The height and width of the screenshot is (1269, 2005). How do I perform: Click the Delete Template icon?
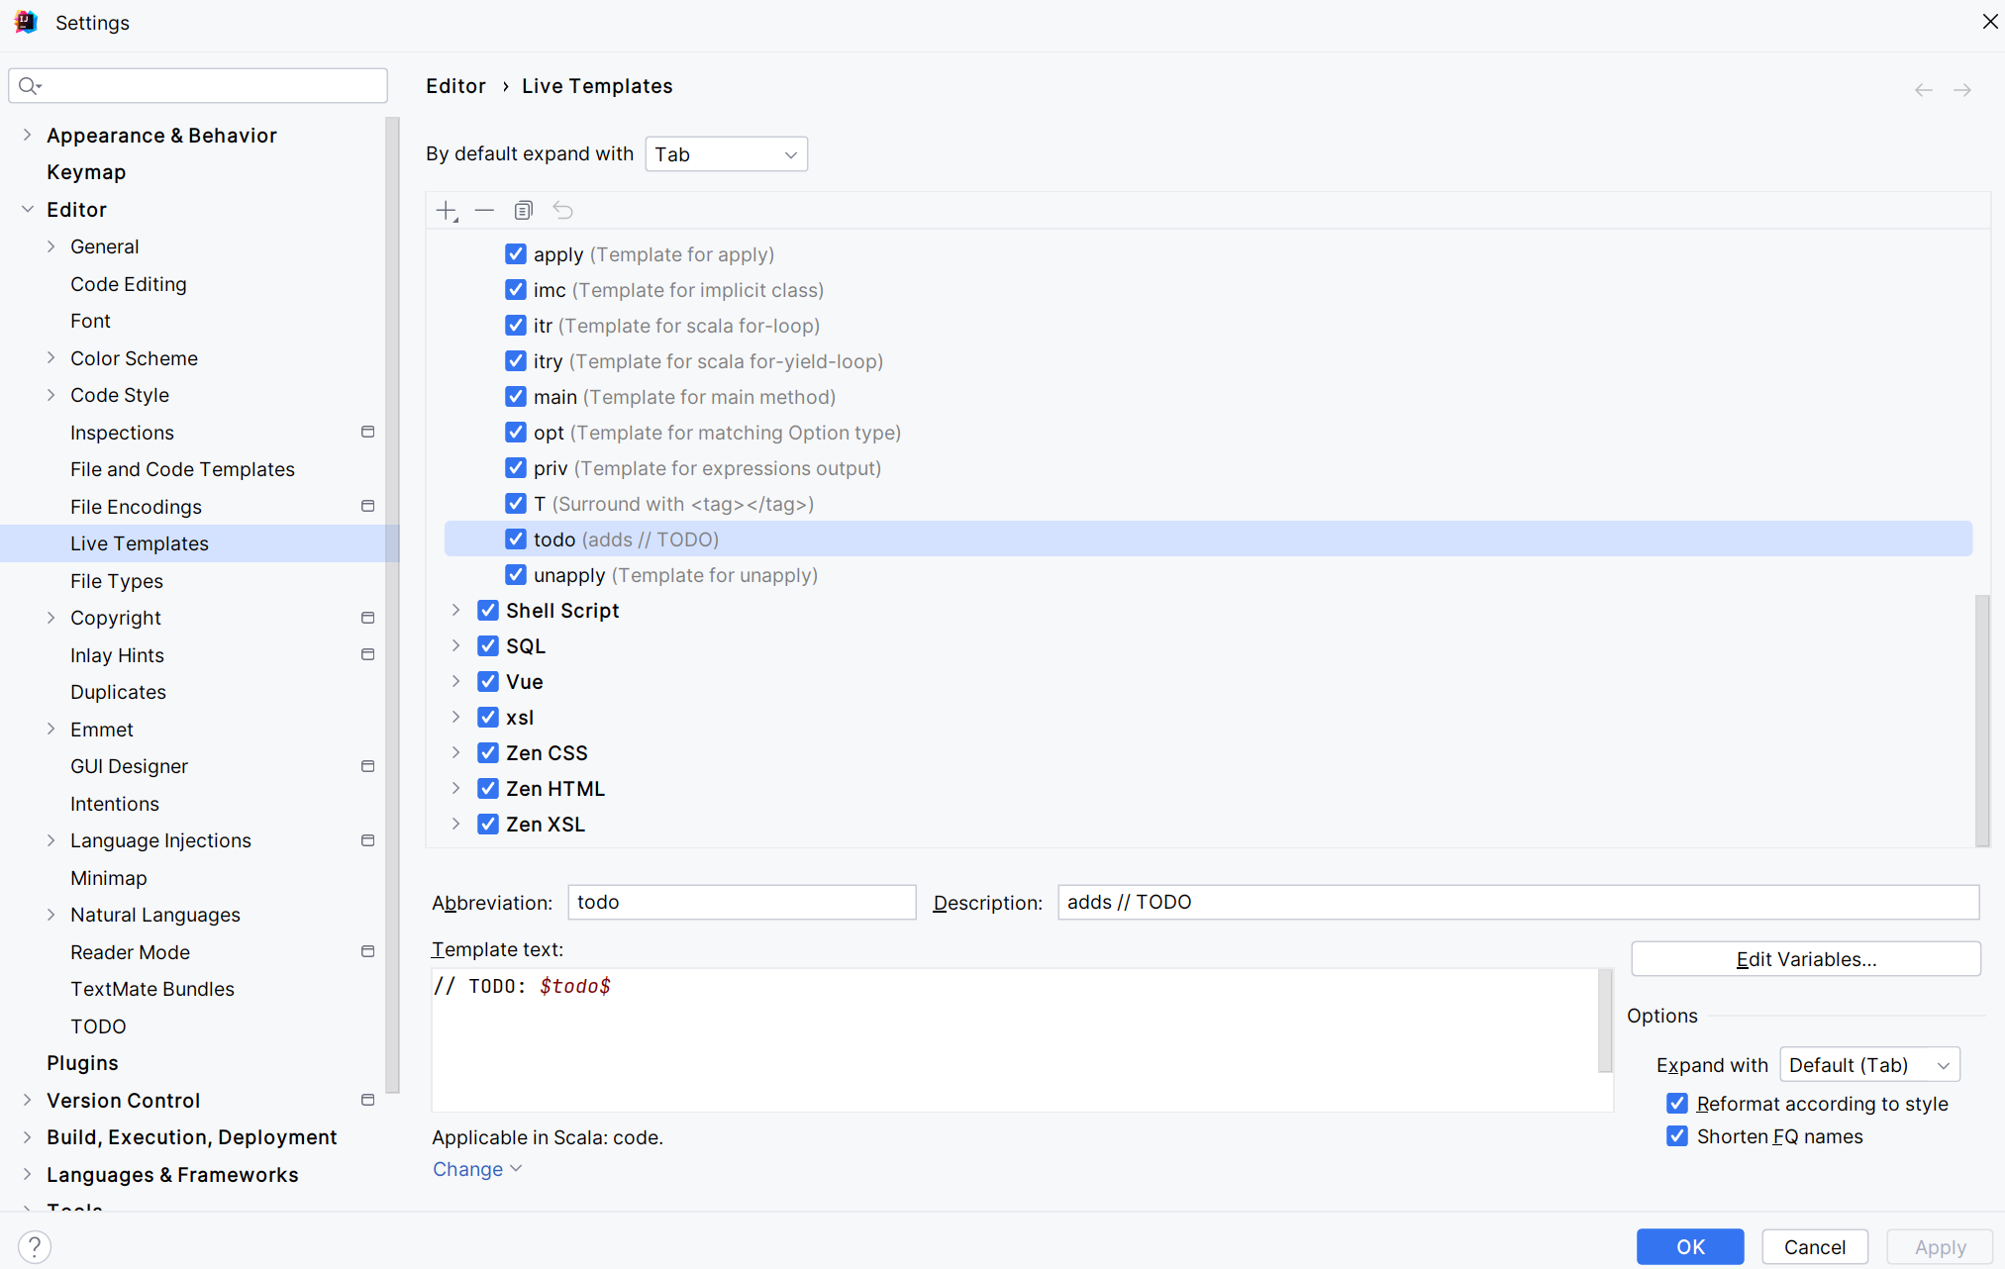tap(484, 210)
